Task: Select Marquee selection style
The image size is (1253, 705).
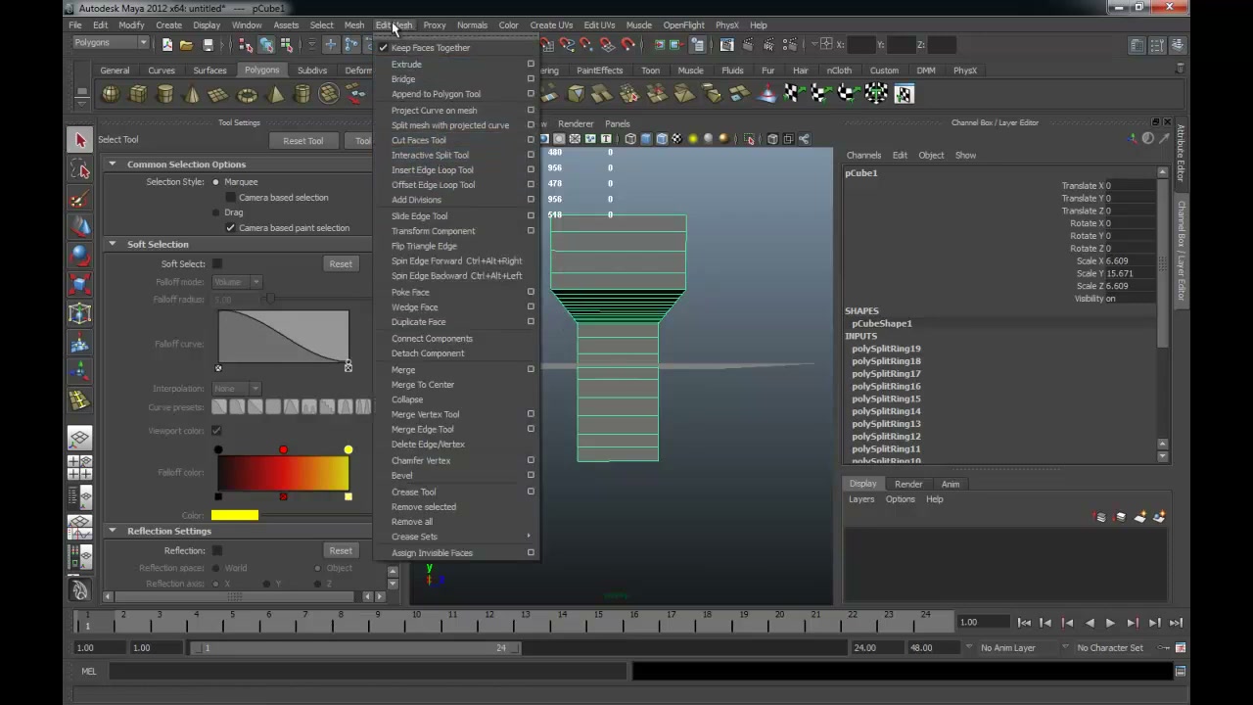Action: pyautogui.click(x=215, y=182)
